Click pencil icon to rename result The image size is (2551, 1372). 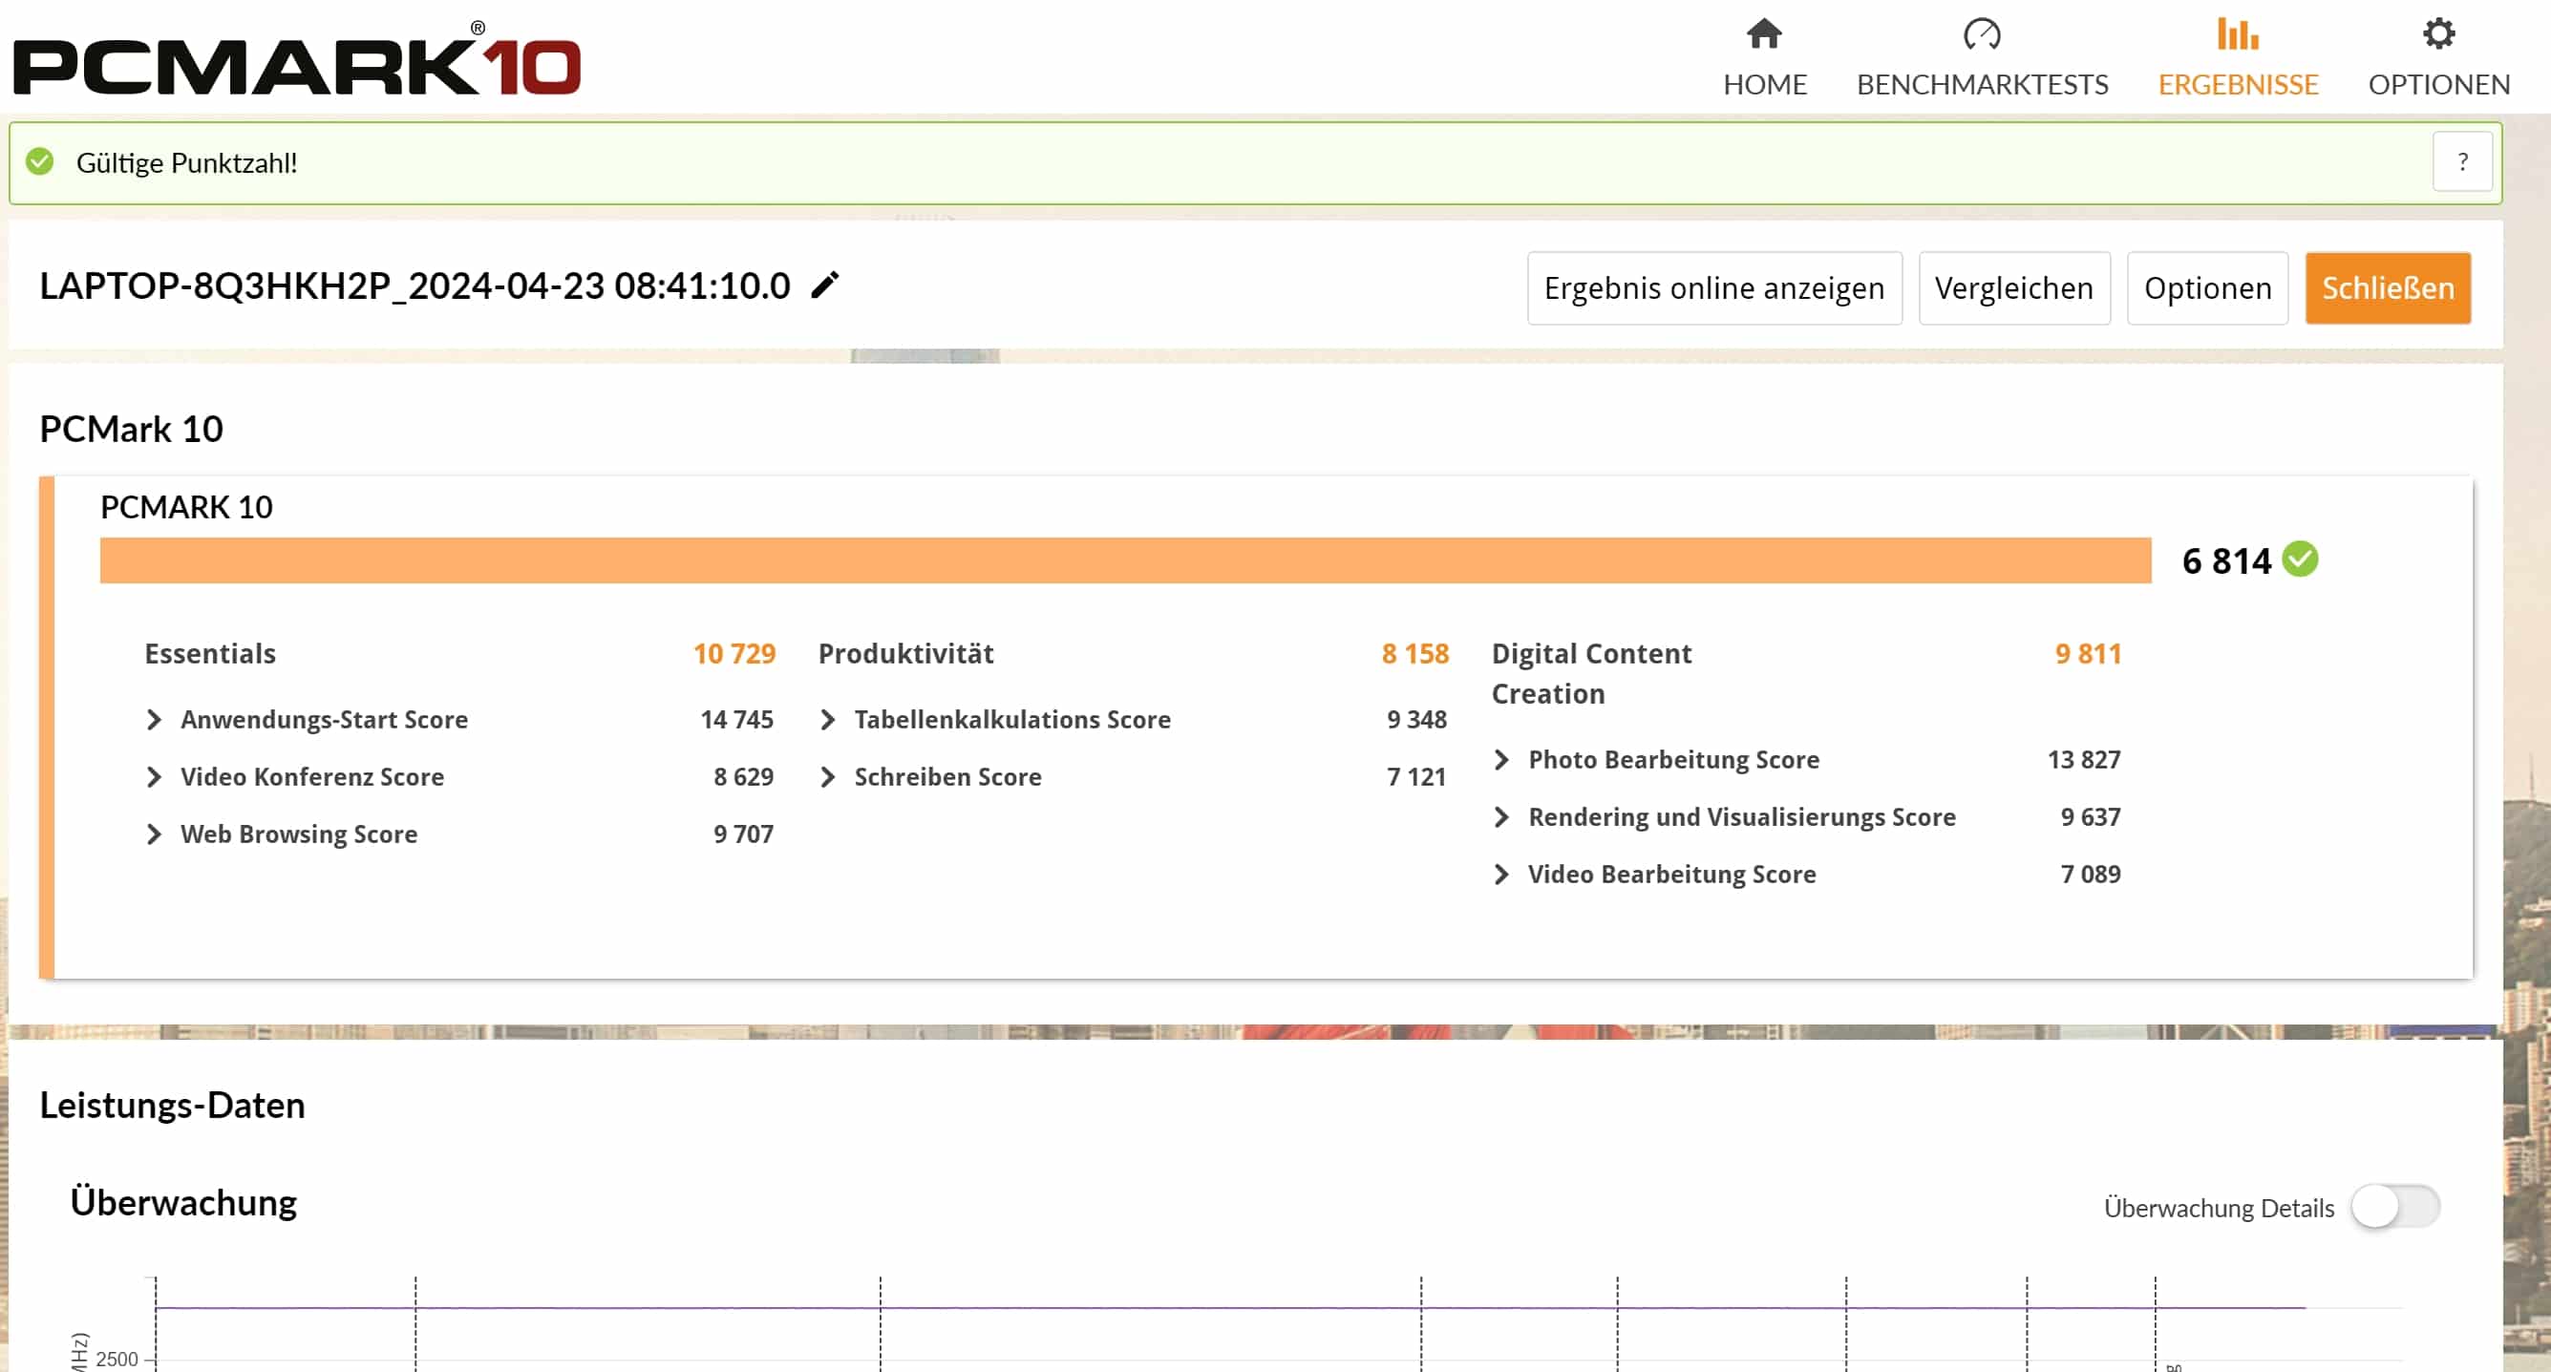pyautogui.click(x=825, y=285)
